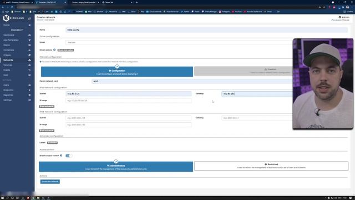Click the add label button

click(52, 143)
